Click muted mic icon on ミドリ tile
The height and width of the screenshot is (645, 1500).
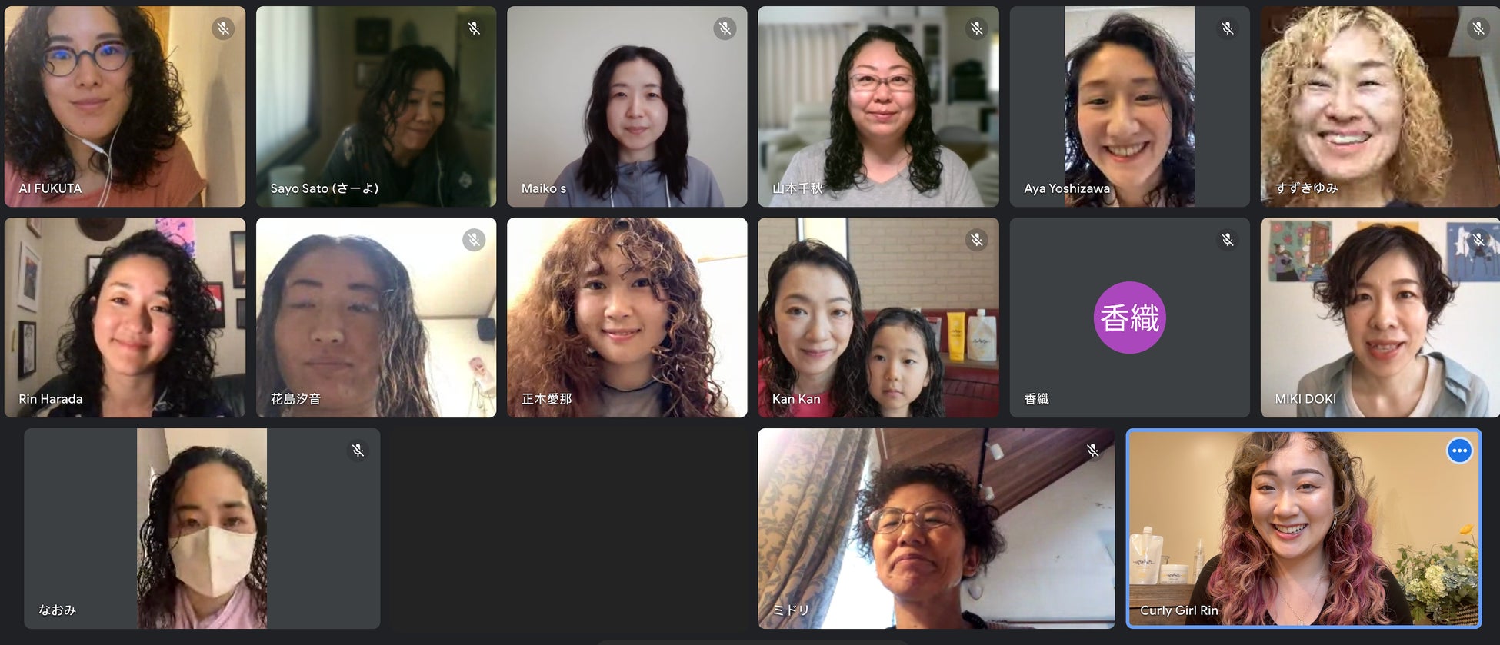pyautogui.click(x=1092, y=451)
